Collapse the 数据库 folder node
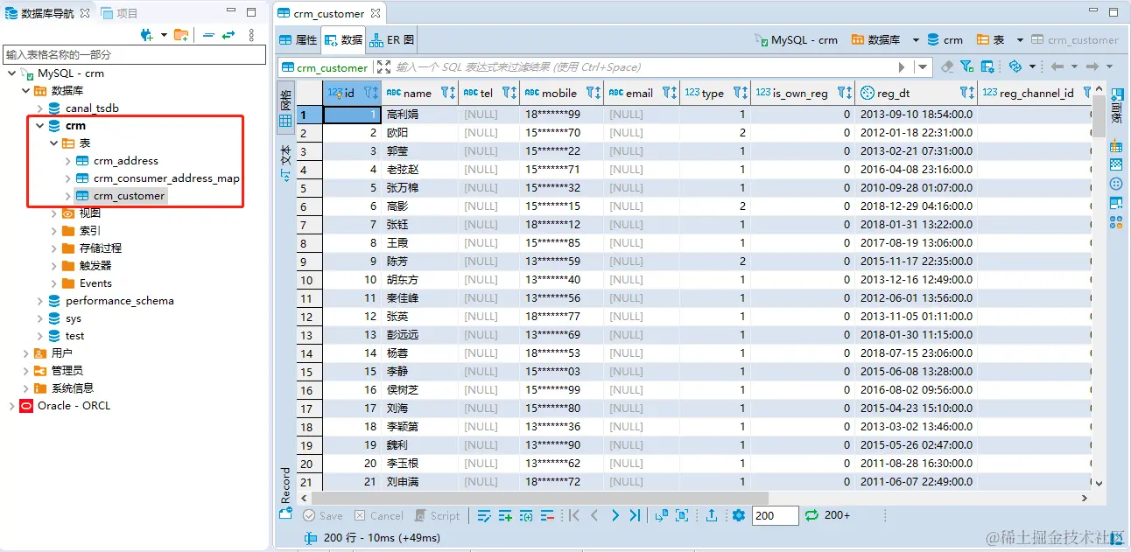 pos(25,91)
